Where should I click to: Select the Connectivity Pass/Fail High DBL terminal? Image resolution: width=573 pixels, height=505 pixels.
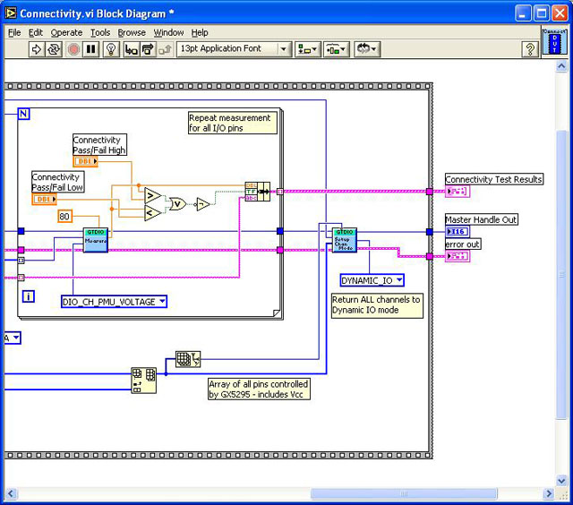(86, 161)
